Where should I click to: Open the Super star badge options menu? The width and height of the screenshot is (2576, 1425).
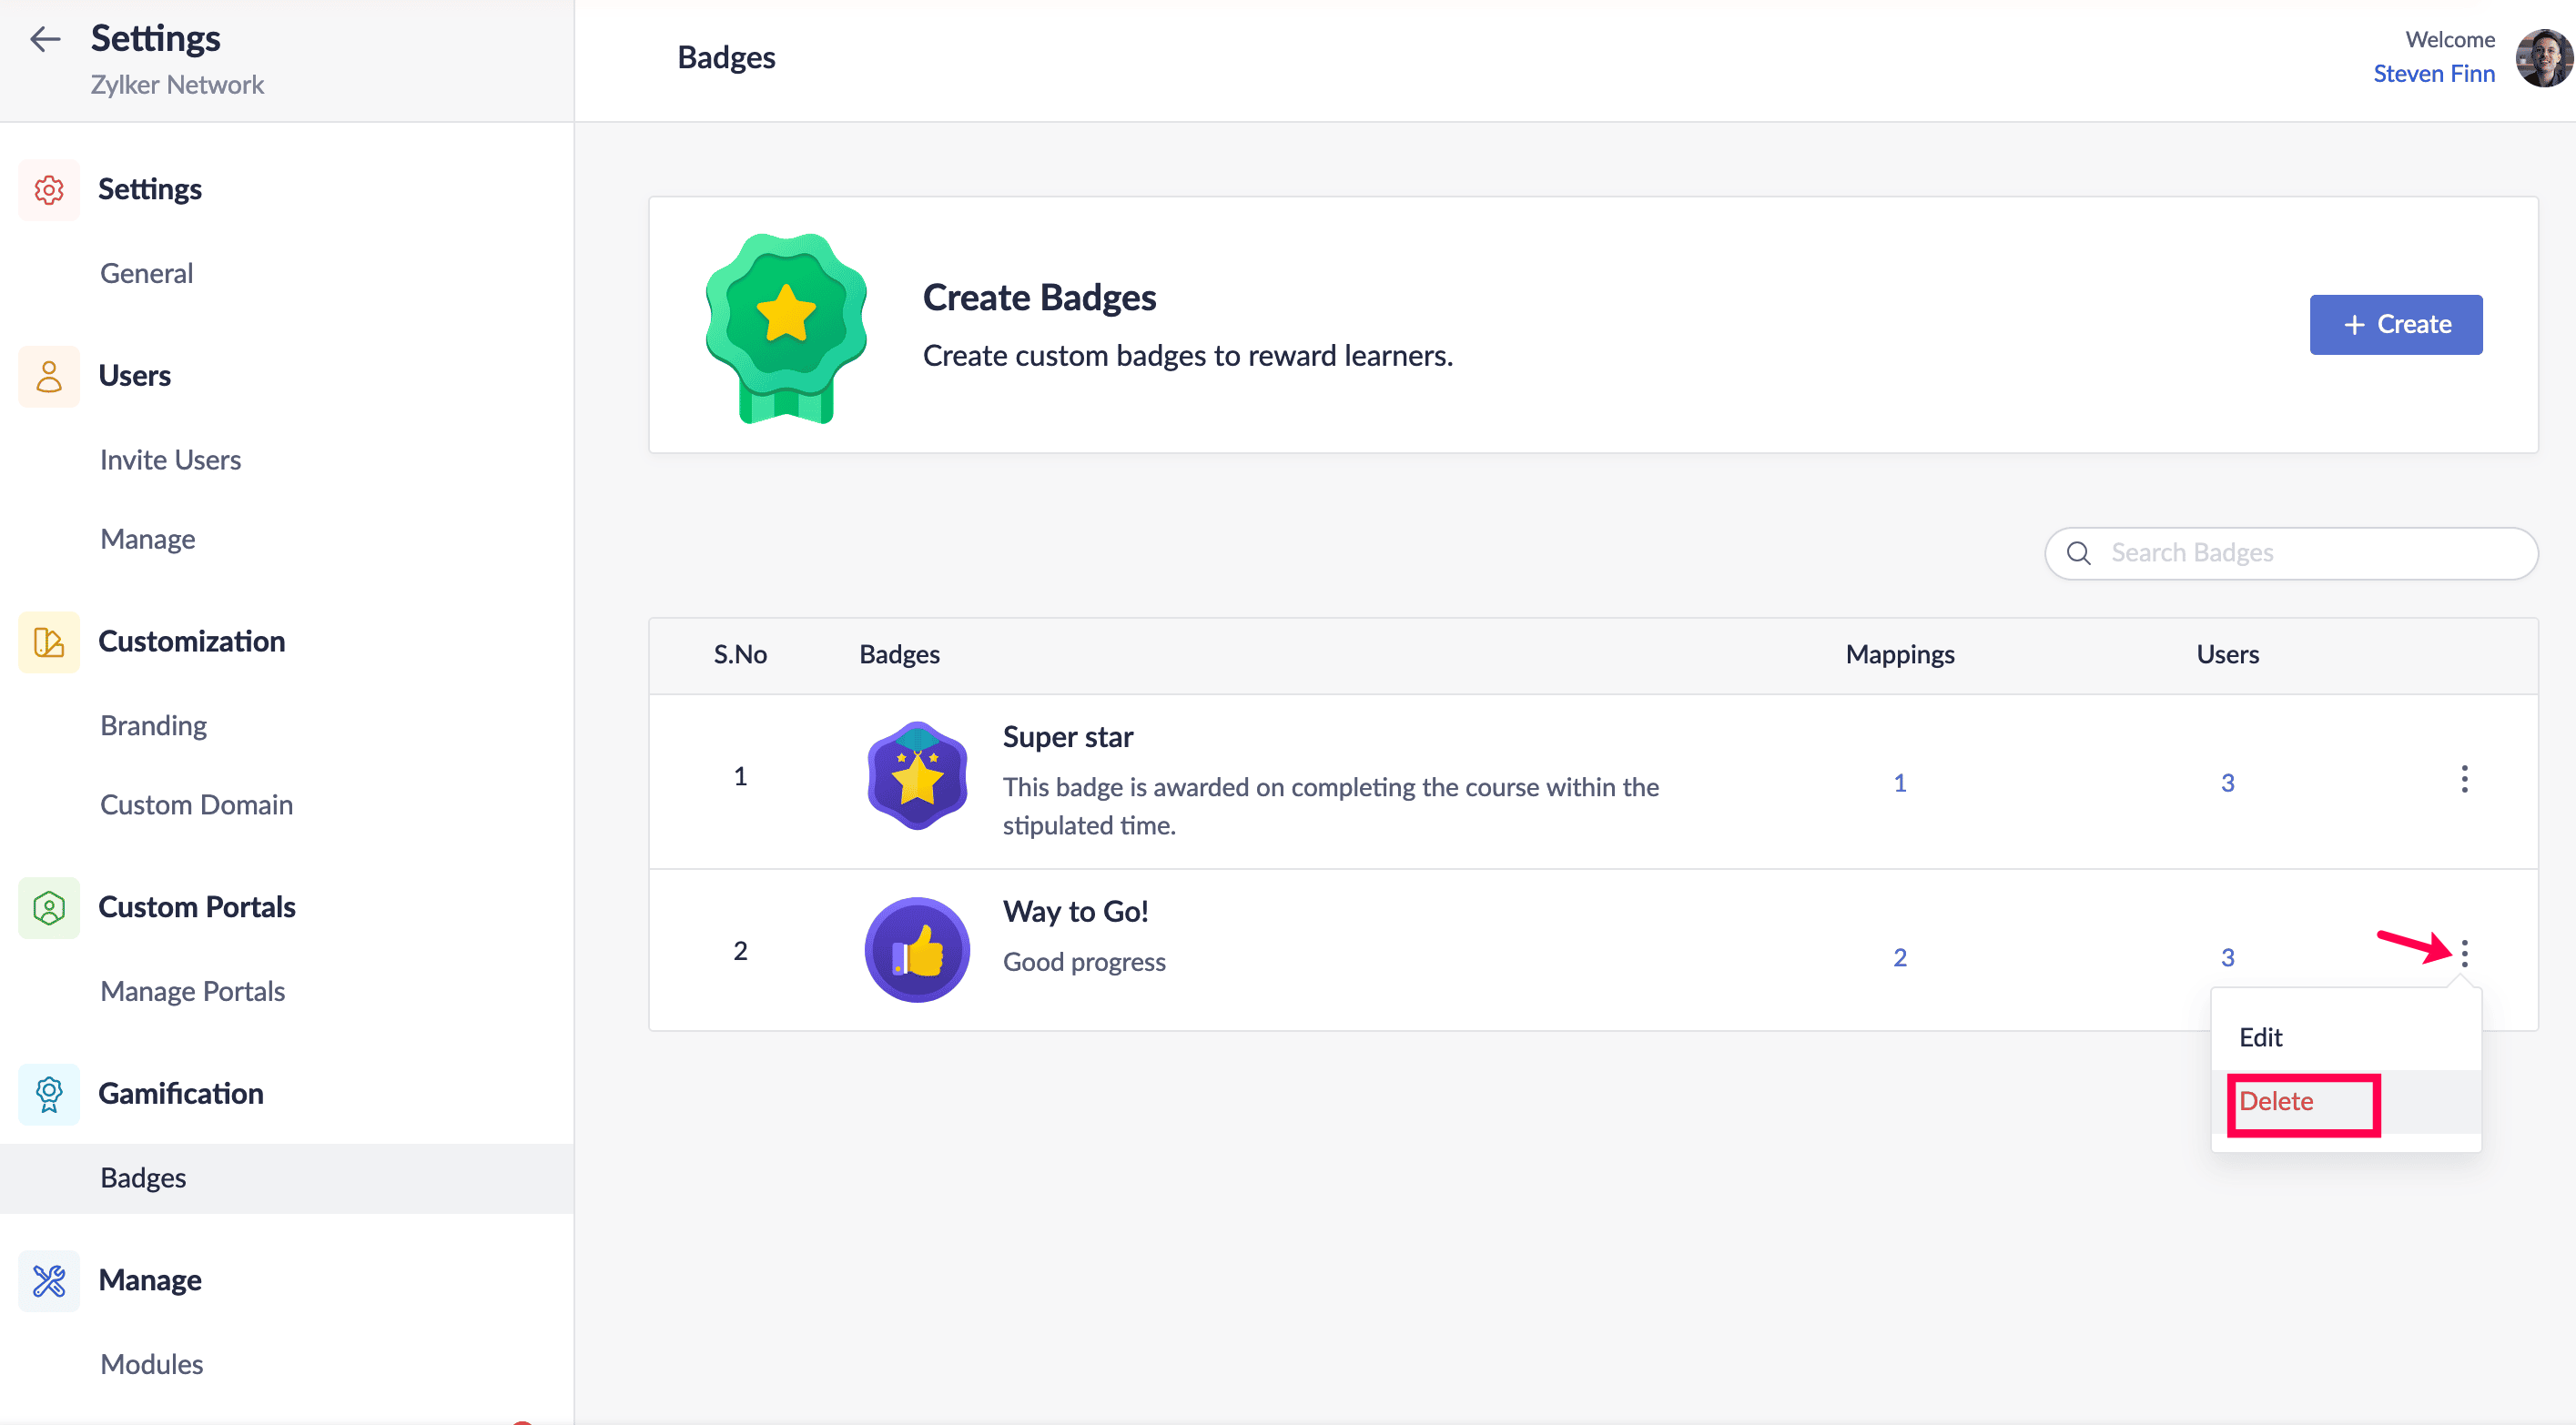click(x=2464, y=779)
